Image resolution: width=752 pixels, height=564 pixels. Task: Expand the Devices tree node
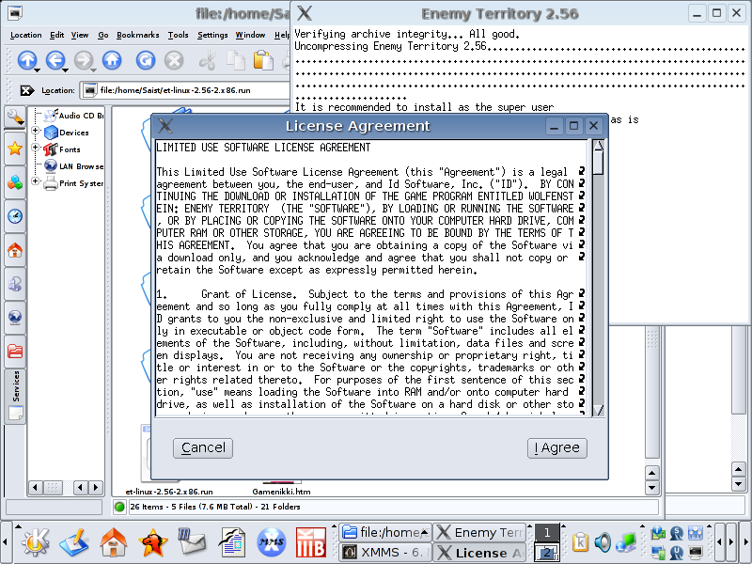tap(36, 133)
